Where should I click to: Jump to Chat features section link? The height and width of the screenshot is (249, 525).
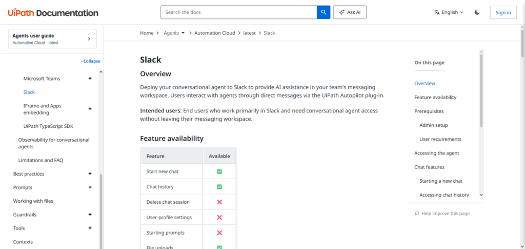pos(429,167)
